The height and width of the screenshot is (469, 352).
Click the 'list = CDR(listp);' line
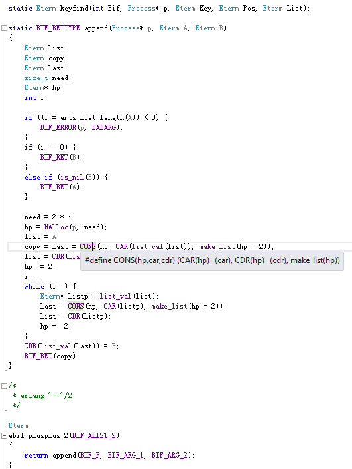pos(76,316)
